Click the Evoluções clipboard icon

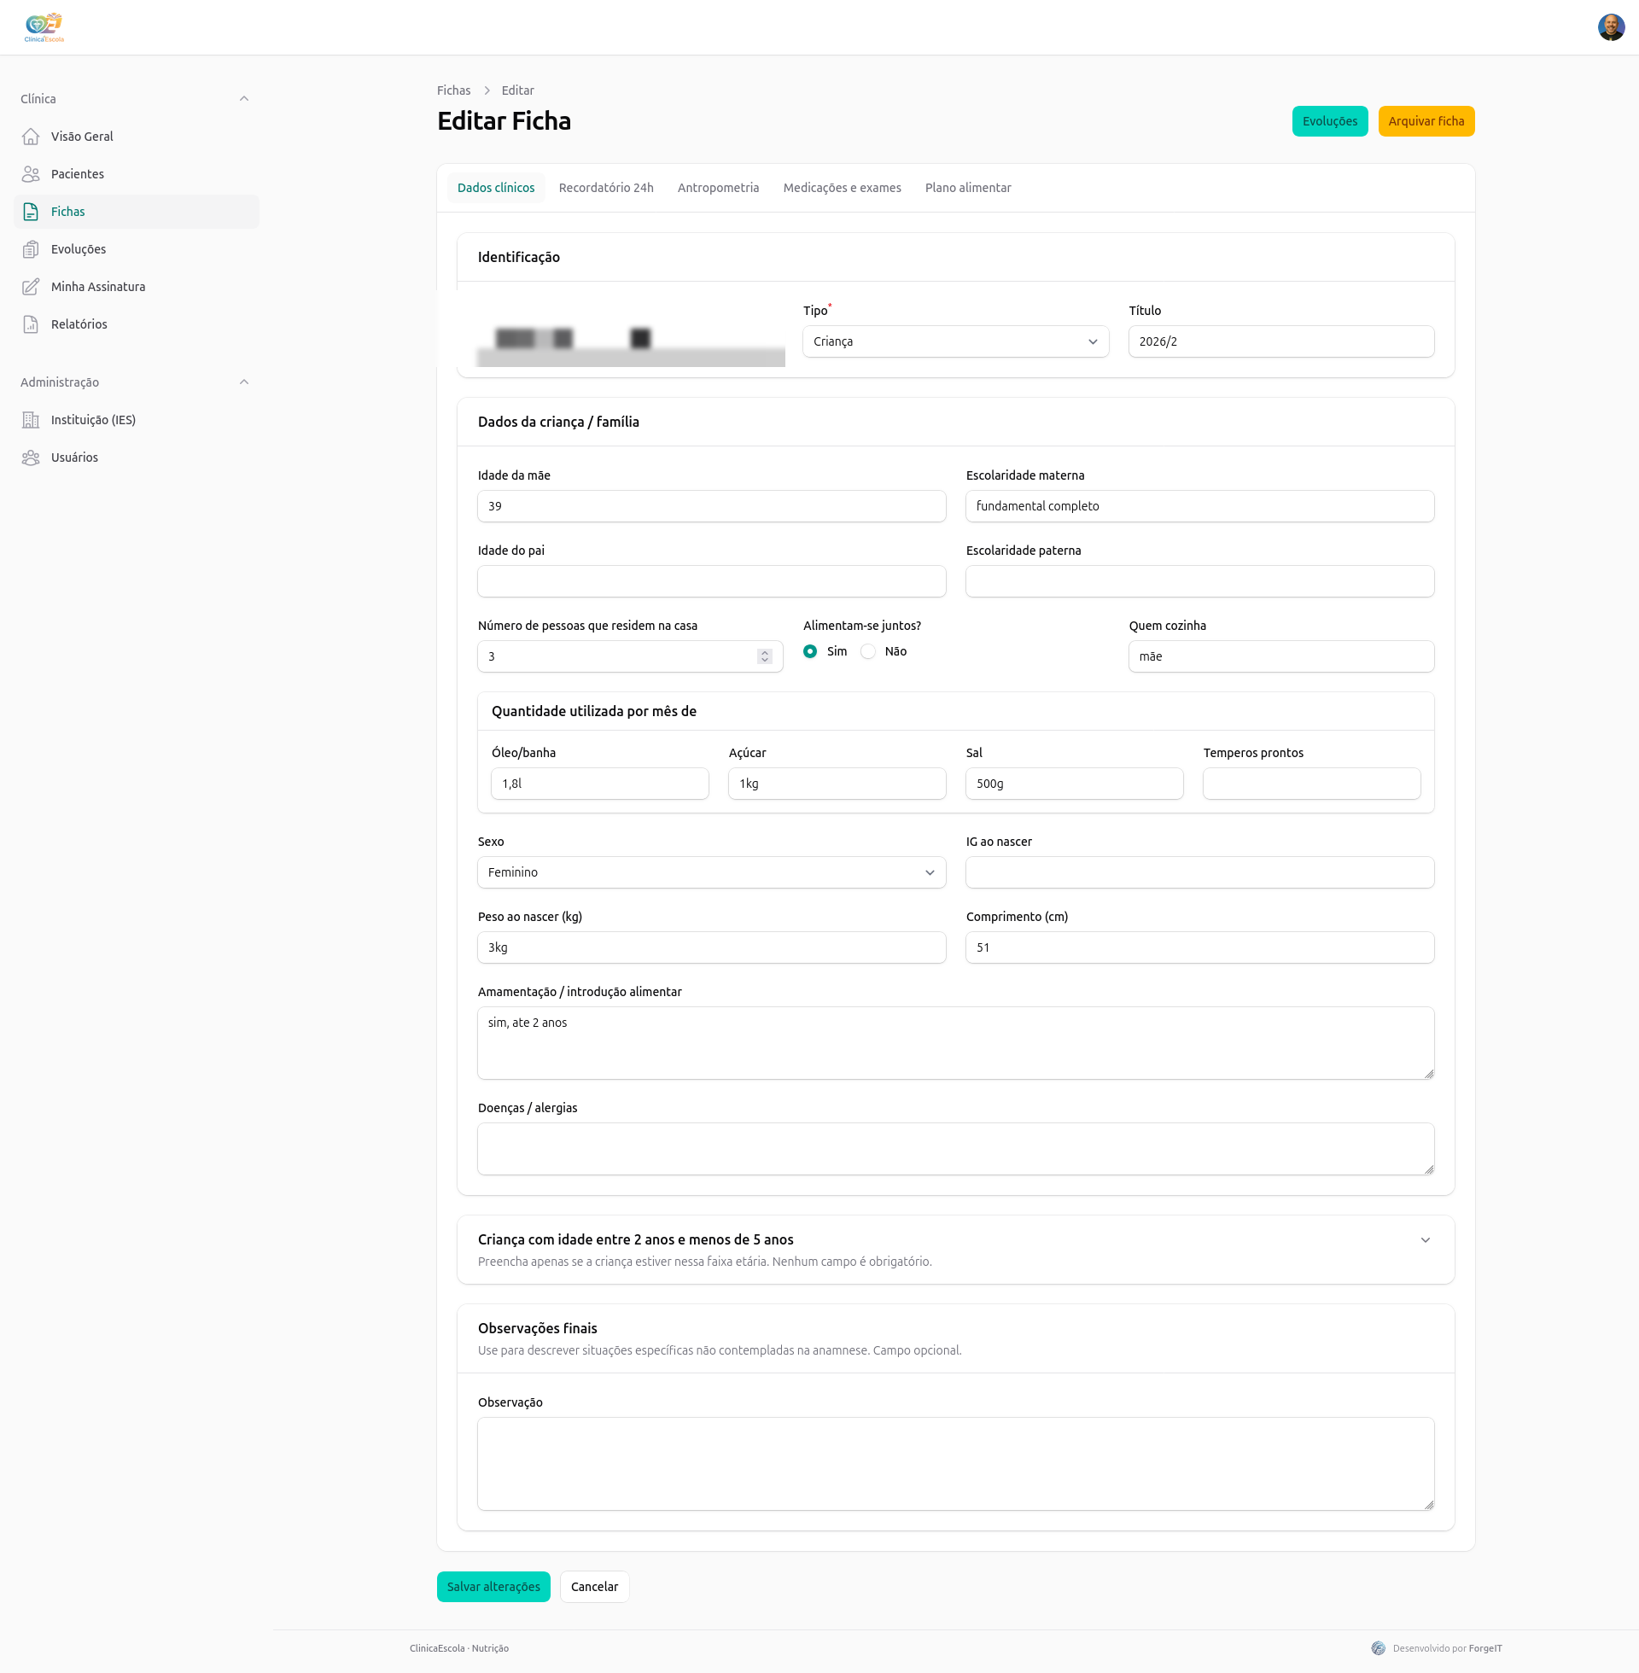[x=31, y=248]
